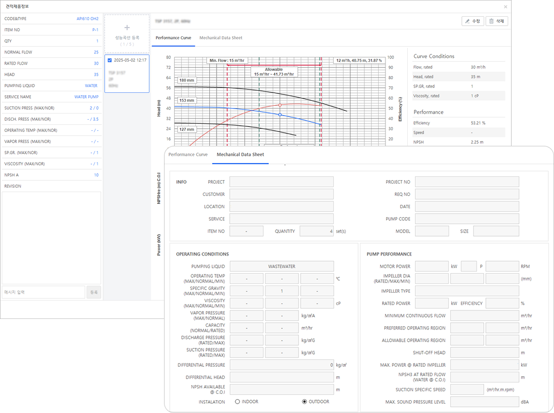Screen dimensions: 554x413
Task: Open the Performance Curve tab above the INFO form
Action: pyautogui.click(x=188, y=154)
